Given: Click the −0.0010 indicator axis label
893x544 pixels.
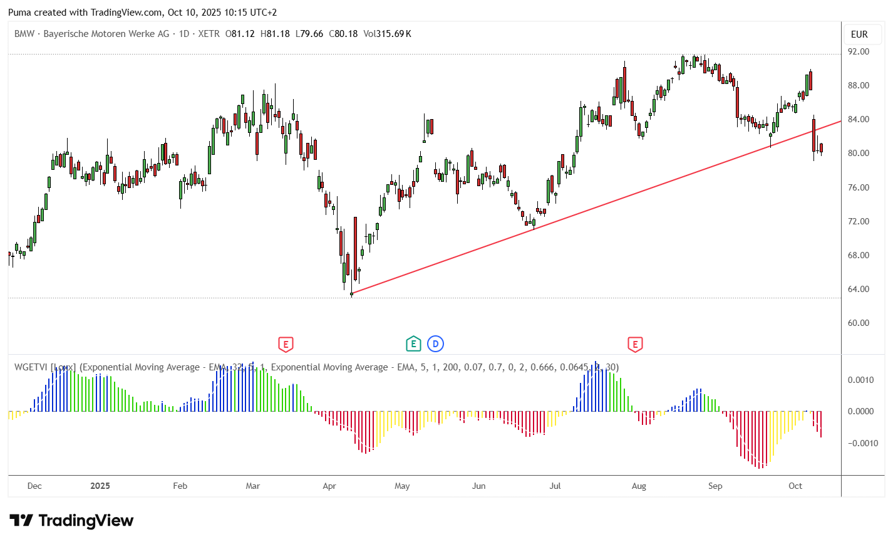Looking at the screenshot, I should click(863, 443).
